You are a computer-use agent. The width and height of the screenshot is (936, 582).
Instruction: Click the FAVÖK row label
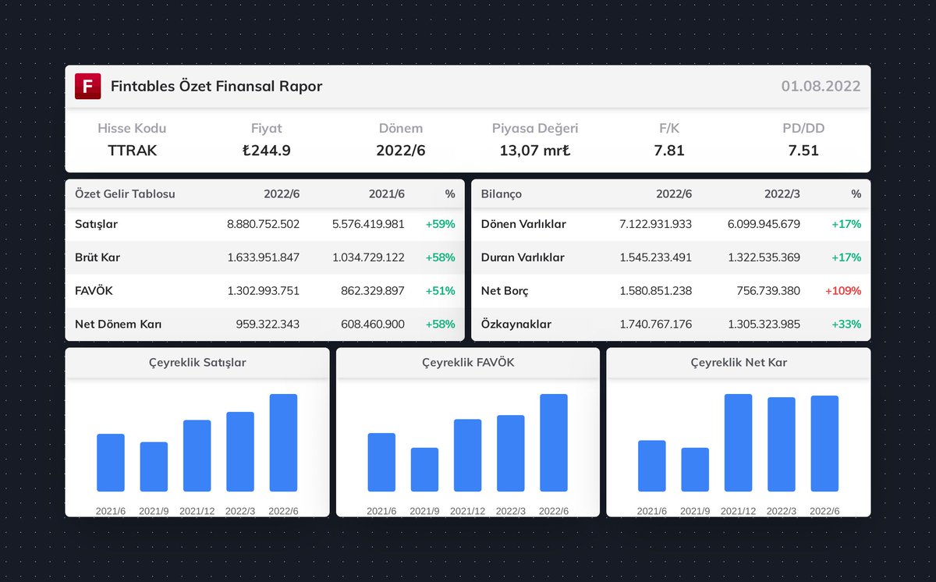[x=94, y=291]
